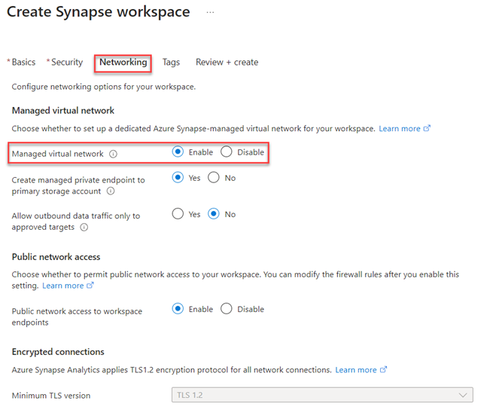
Task: Click the Encrypted connections section heading
Action: pyautogui.click(x=58, y=352)
